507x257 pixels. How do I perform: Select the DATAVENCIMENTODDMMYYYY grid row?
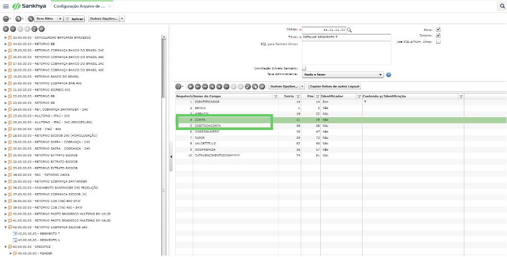point(341,156)
